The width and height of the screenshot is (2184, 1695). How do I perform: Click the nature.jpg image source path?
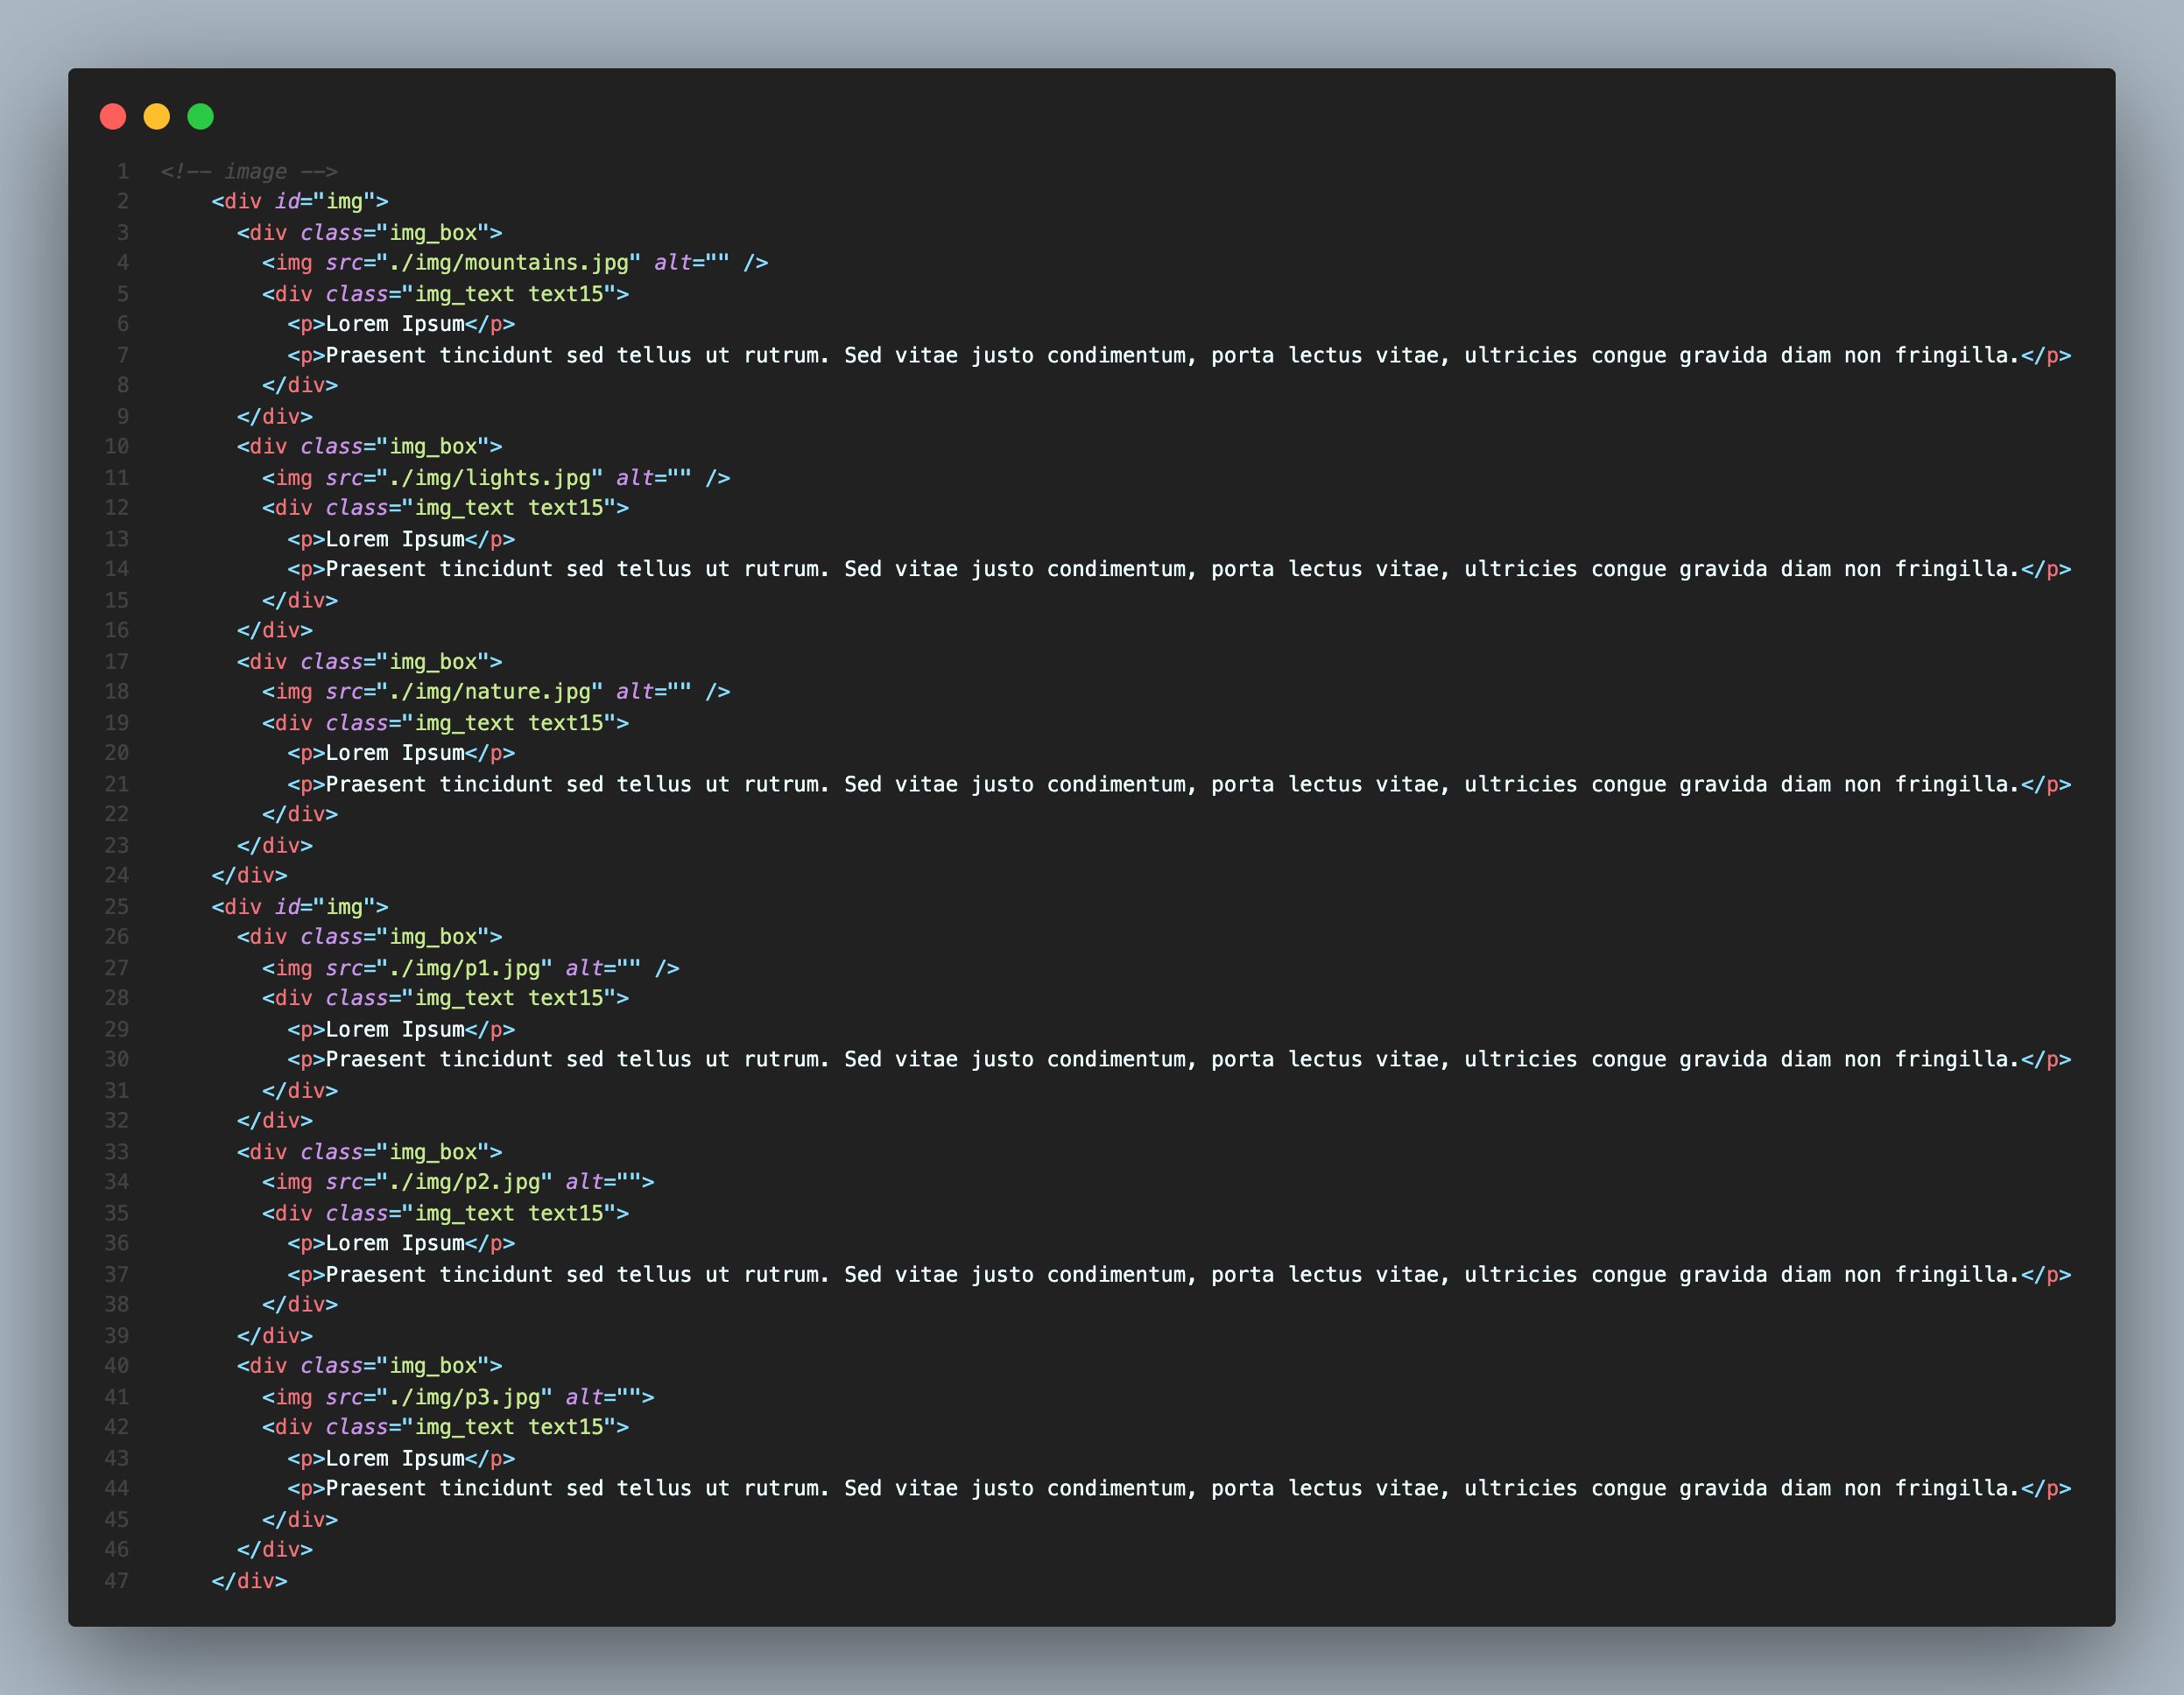(489, 692)
